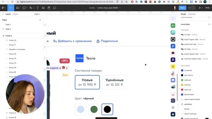Viewport: 212px width, 119px height.
Task: Open the 157% zoom dropdown
Action: (x=208, y=8)
